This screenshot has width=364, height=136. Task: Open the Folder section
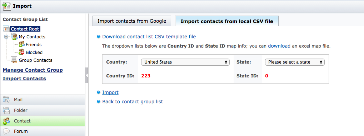point(42,110)
